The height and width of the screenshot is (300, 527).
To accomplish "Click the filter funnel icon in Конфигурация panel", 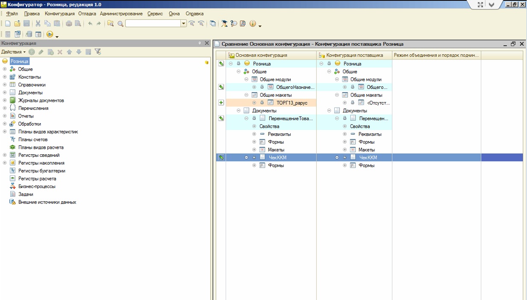I will [x=98, y=52].
